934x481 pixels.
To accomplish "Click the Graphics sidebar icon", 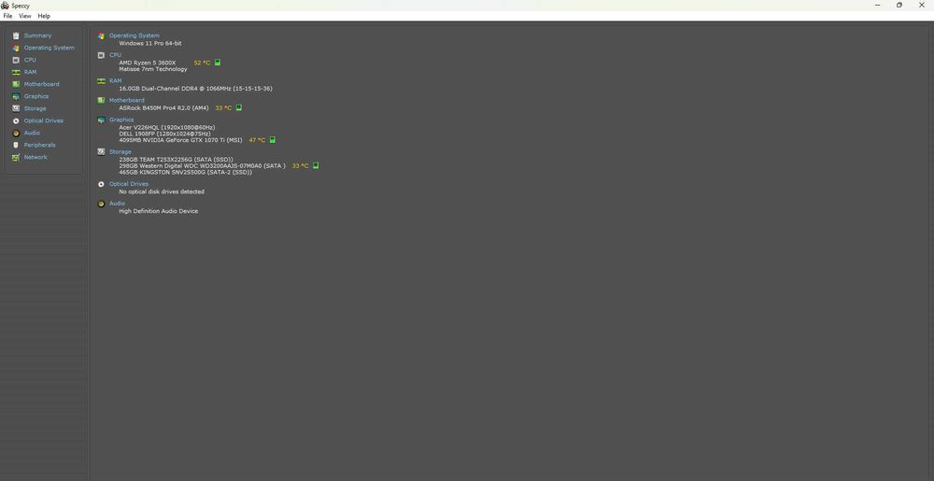I will coord(16,96).
